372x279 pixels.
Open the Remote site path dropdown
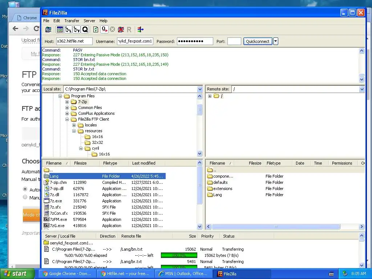pyautogui.click(x=362, y=89)
